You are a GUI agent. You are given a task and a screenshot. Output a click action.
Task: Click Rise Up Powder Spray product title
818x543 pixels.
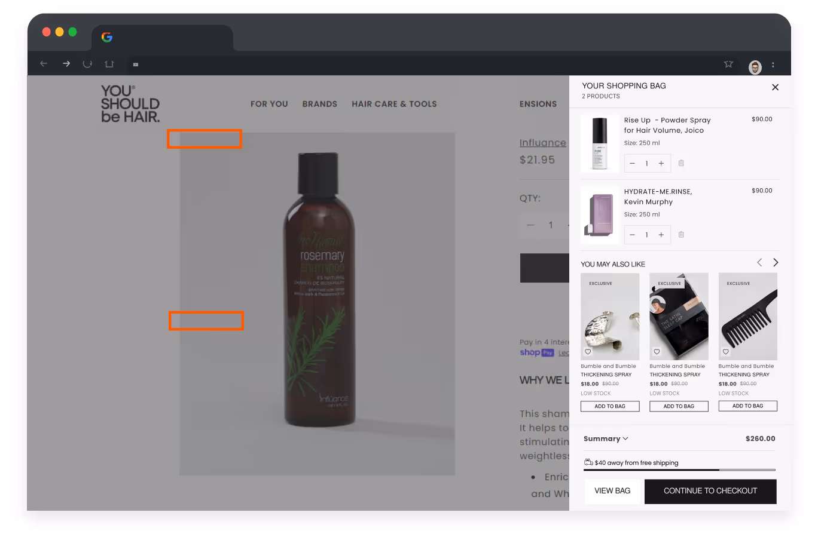point(667,125)
